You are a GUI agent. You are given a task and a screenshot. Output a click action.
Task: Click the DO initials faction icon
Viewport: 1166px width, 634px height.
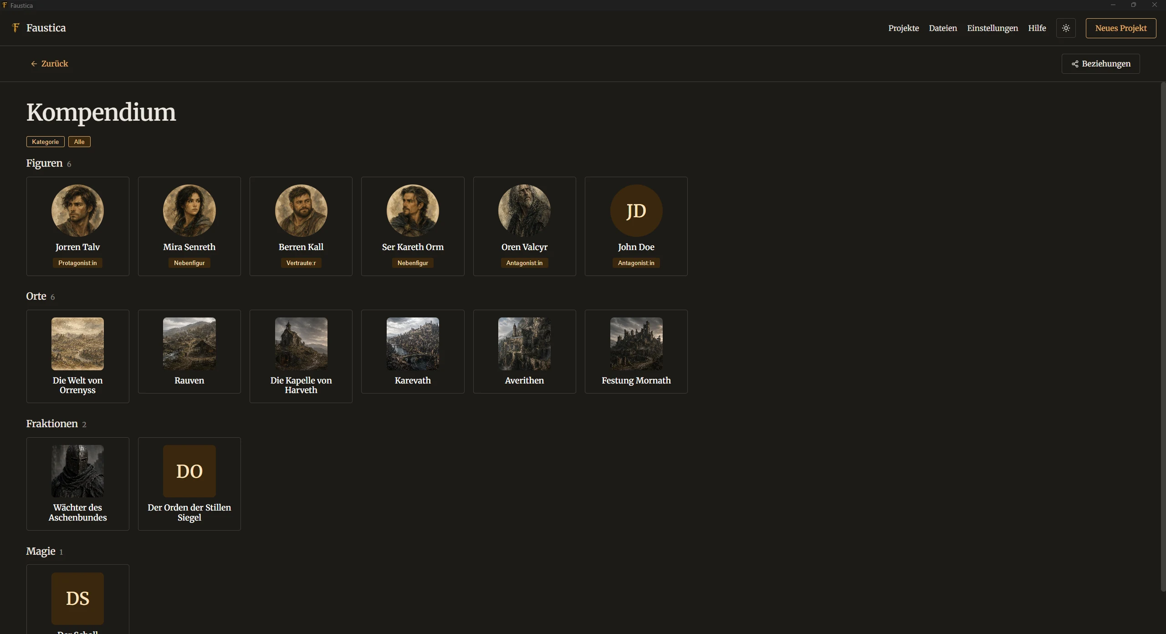coord(189,471)
